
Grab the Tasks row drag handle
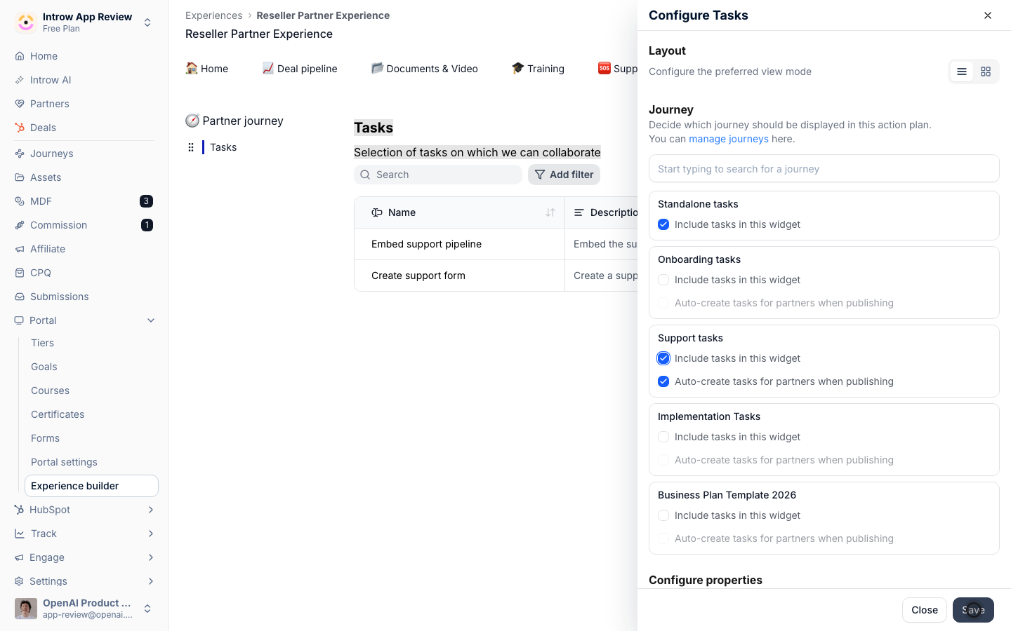pos(191,147)
